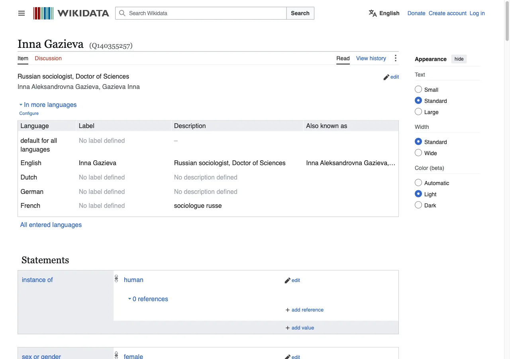Screen dimensions: 510x359
Task: Open the Configure languages link
Action: point(29,113)
